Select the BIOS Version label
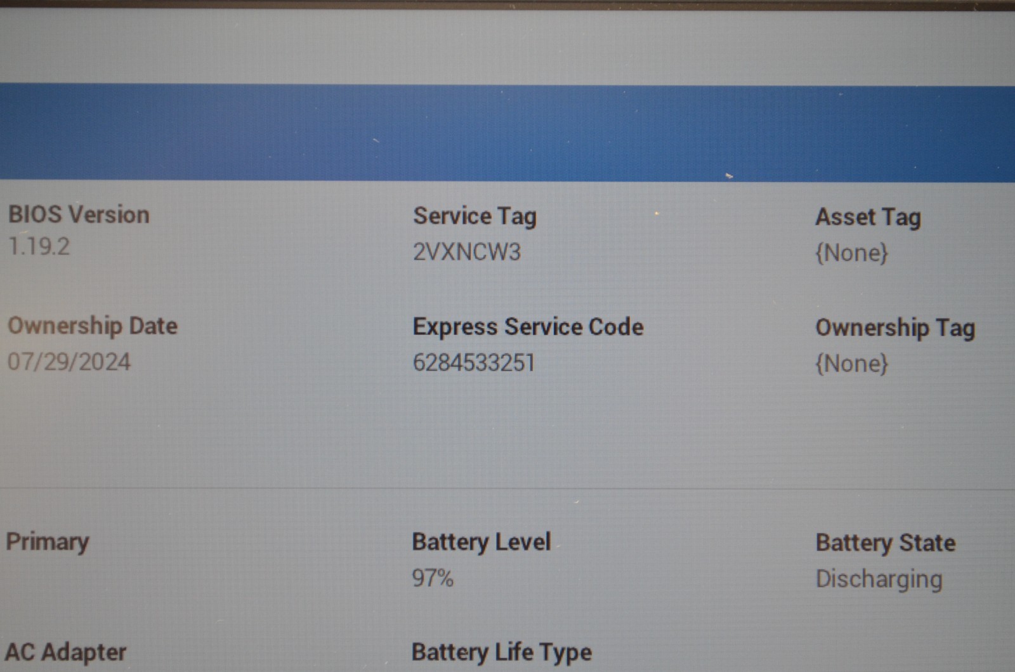The image size is (1015, 672). (79, 214)
